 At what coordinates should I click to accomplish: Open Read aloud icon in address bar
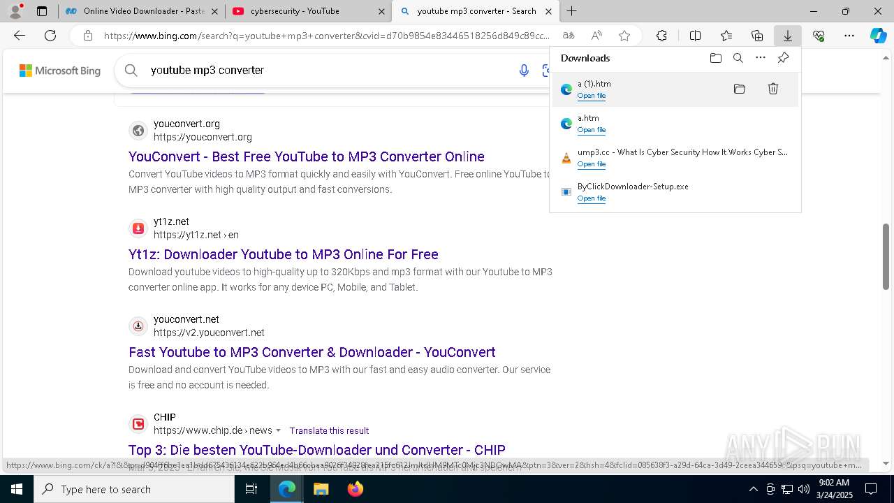(x=596, y=36)
